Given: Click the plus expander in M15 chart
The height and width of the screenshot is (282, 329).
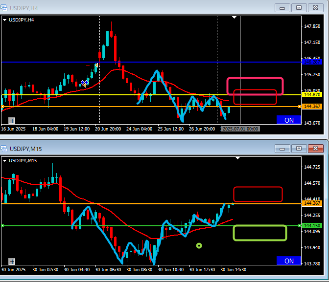Looking at the screenshot, I should pos(12,261).
